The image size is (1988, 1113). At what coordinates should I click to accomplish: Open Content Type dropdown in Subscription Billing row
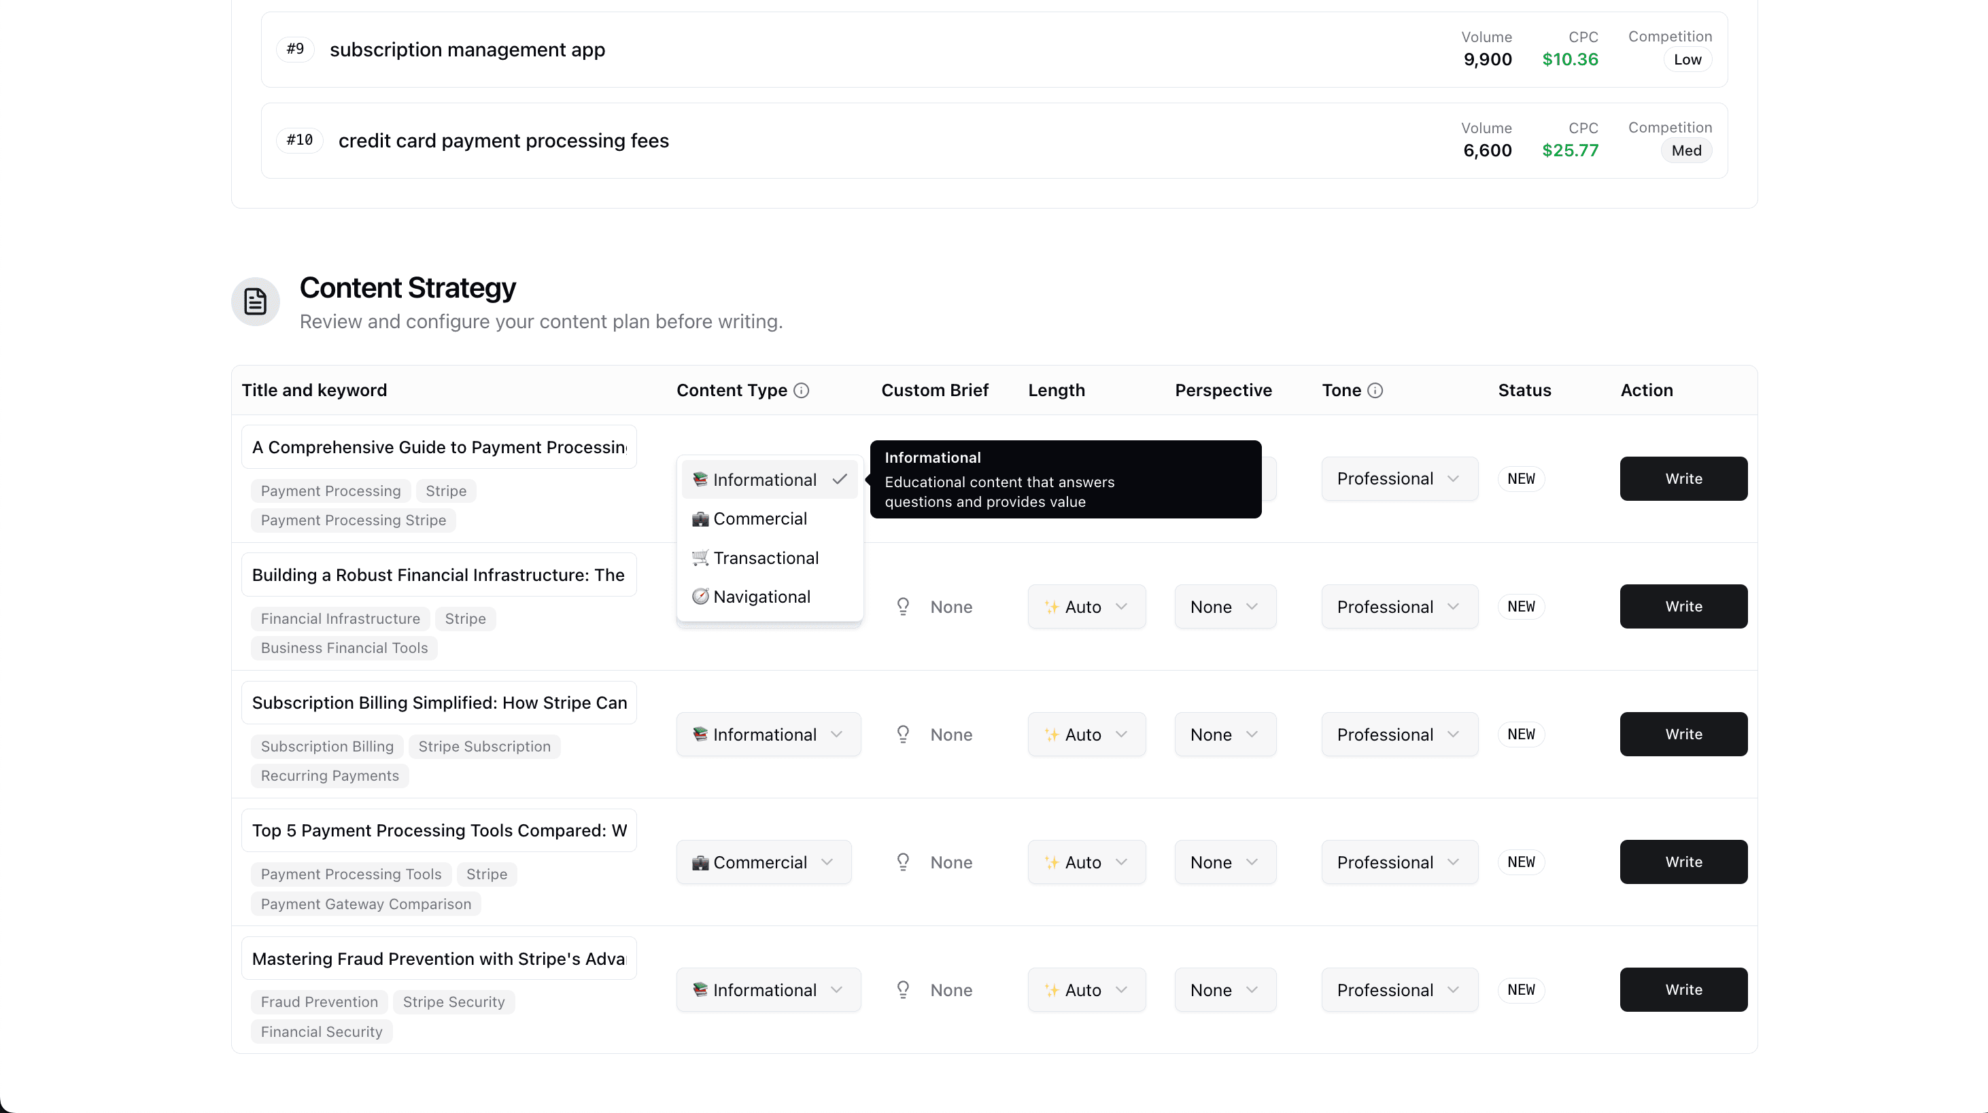click(768, 735)
